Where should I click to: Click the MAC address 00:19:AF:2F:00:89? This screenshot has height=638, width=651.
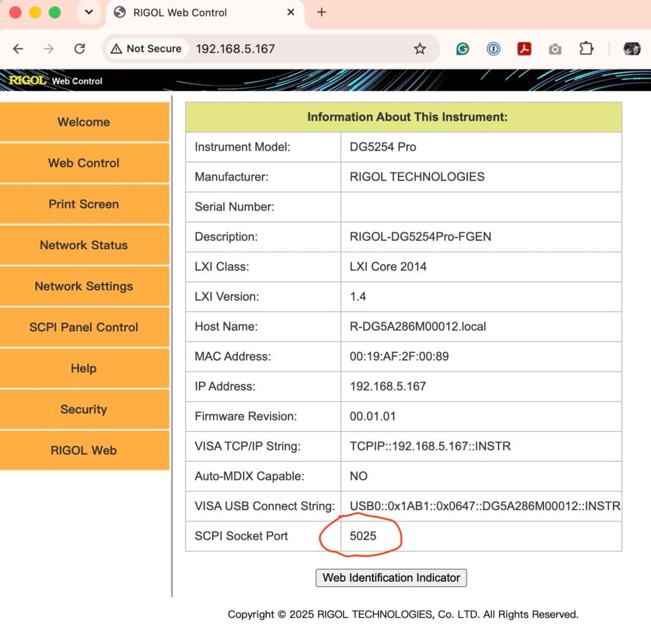(399, 356)
